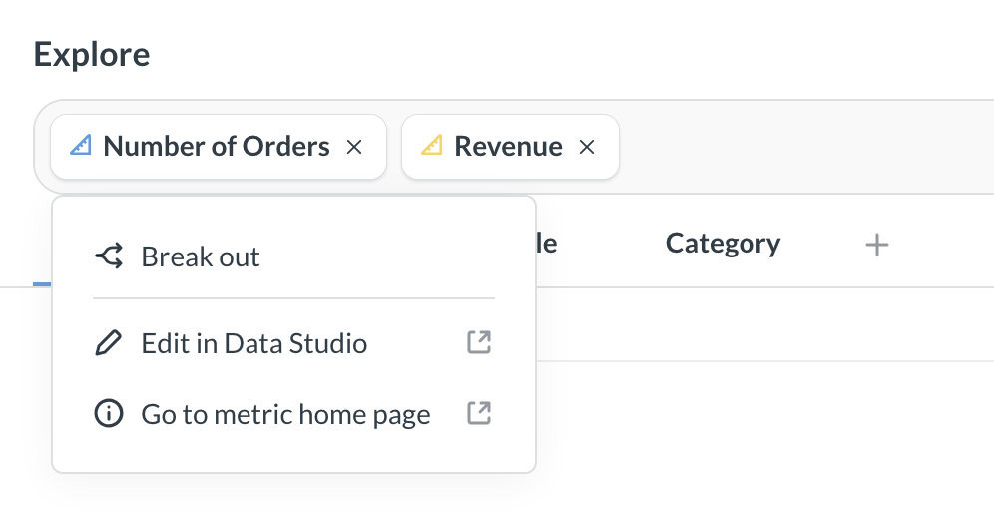Go to metric home page

click(285, 414)
